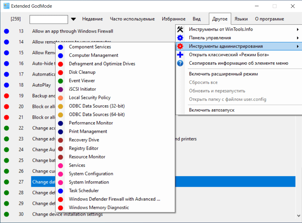Choose Открыть классический «Режим Бога»
302x223 pixels.
pyautogui.click(x=229, y=55)
